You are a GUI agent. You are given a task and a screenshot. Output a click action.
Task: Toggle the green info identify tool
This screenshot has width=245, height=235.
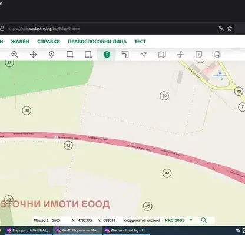tap(107, 55)
